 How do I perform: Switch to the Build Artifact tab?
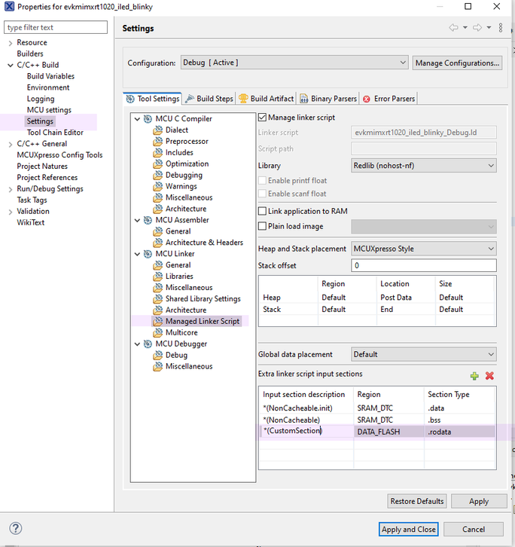(267, 99)
